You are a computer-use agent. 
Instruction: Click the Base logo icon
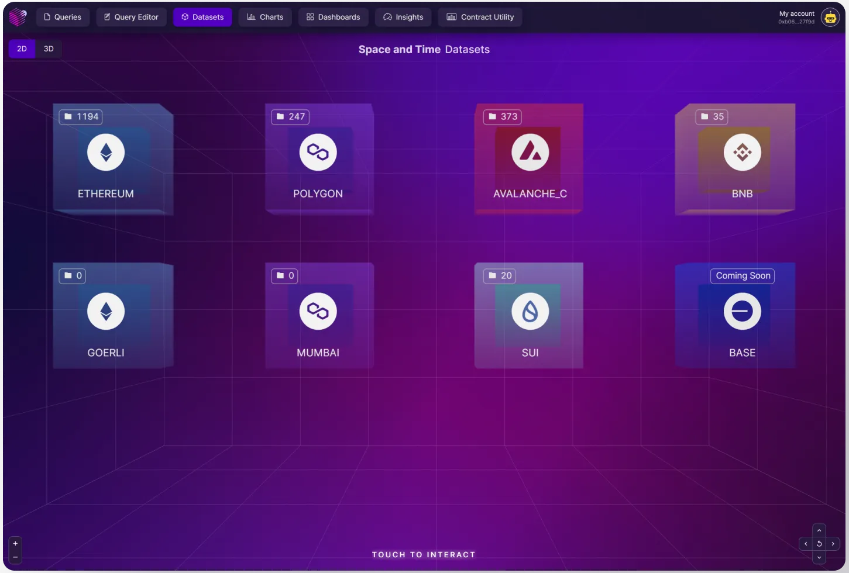pyautogui.click(x=742, y=311)
